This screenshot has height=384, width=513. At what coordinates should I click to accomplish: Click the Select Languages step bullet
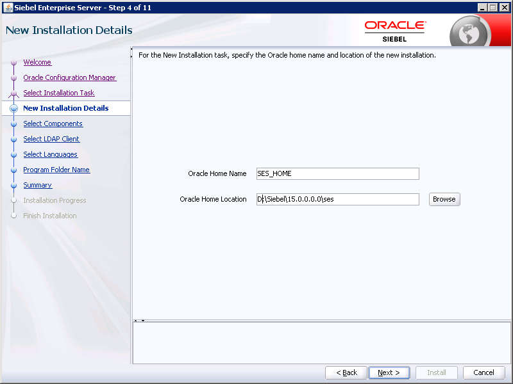point(13,155)
